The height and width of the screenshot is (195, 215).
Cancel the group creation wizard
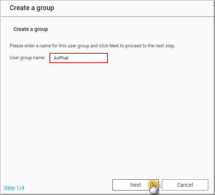tap(185, 185)
